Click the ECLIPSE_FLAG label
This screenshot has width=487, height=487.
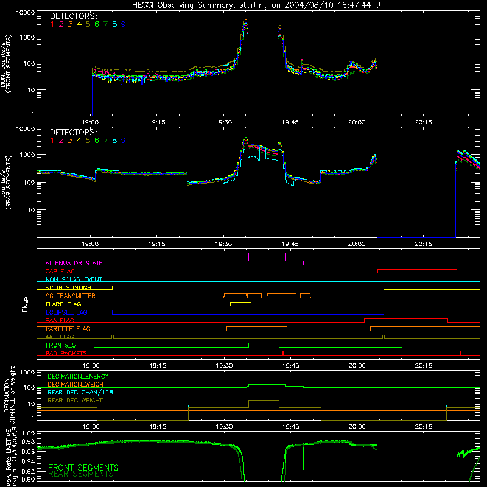click(x=66, y=312)
